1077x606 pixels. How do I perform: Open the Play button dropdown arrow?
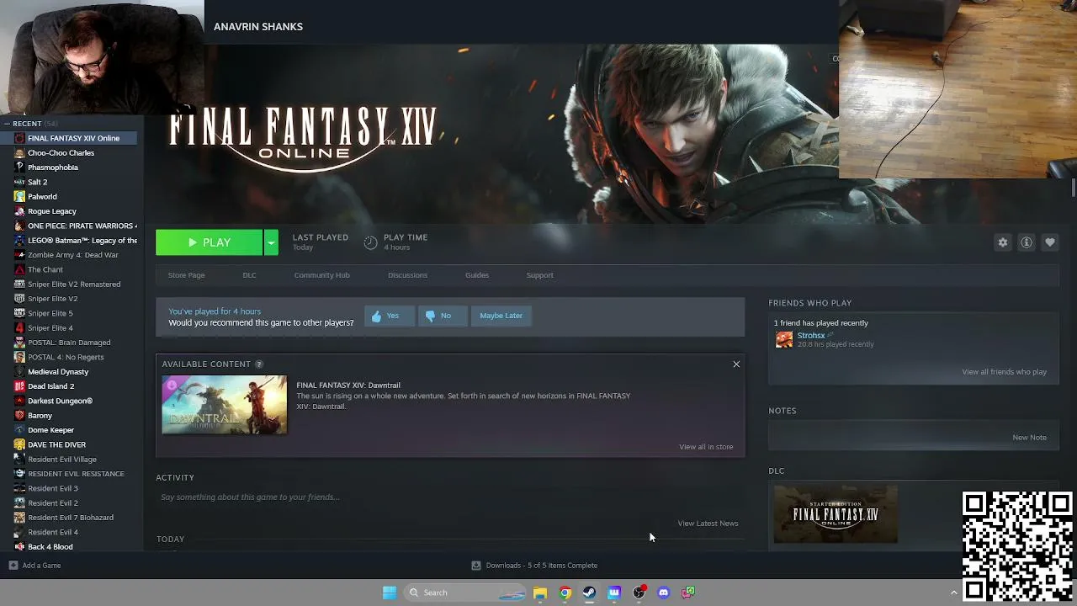pos(271,242)
